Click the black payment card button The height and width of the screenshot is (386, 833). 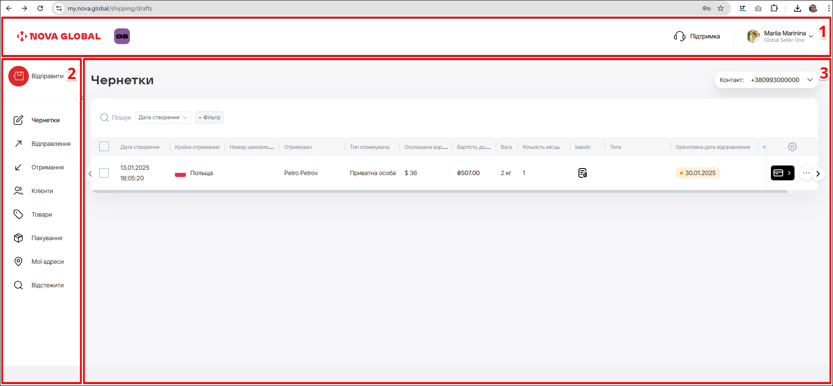tap(782, 173)
